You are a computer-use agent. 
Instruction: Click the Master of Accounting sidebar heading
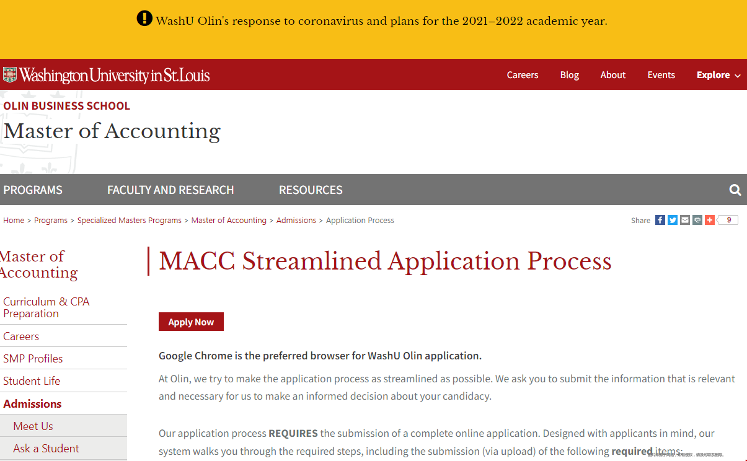pos(39,265)
